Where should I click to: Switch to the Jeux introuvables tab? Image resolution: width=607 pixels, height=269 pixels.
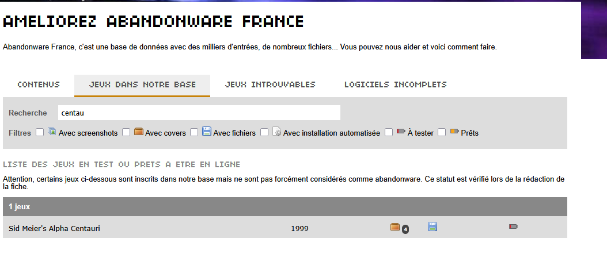(270, 84)
